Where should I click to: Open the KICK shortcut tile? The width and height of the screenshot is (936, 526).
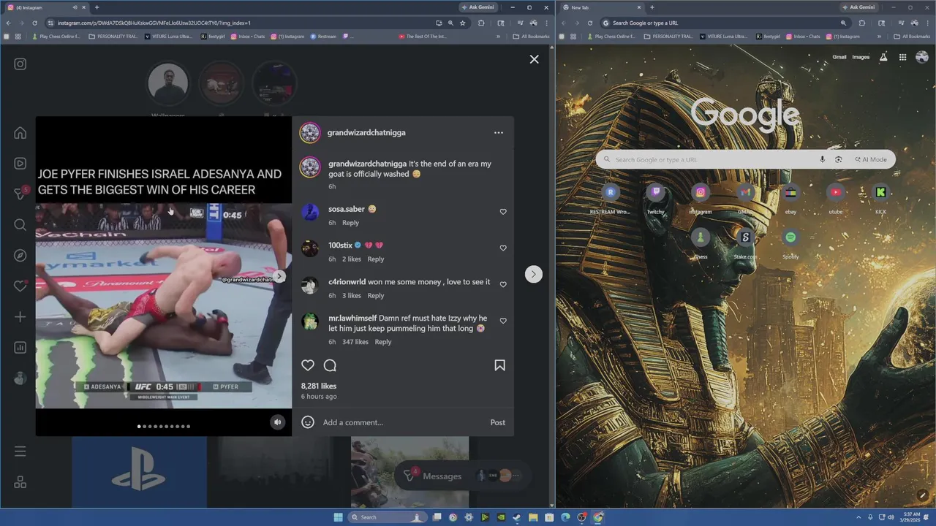point(880,198)
